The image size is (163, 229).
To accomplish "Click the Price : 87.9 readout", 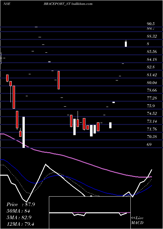I will pyautogui.click(x=21, y=204).
